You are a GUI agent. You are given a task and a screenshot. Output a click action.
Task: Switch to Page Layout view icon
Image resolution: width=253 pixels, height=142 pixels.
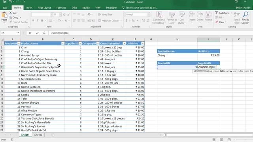(221, 140)
